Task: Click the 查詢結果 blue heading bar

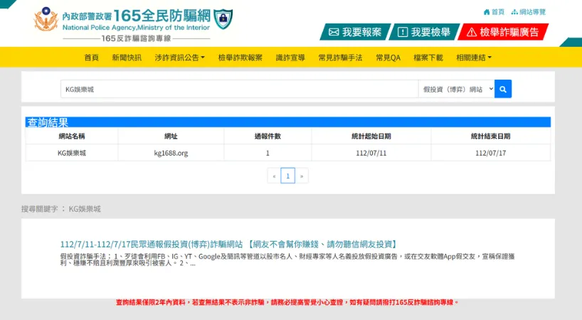Action: click(287, 122)
